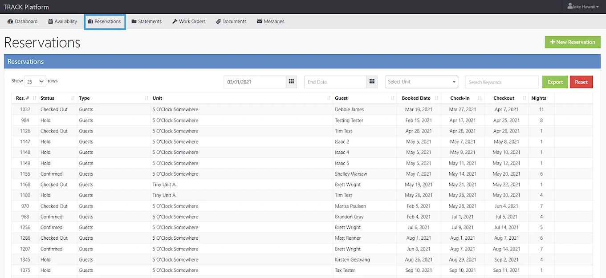This screenshot has width=606, height=278.
Task: Sort by Checkout column arrows
Action: pyautogui.click(x=525, y=98)
